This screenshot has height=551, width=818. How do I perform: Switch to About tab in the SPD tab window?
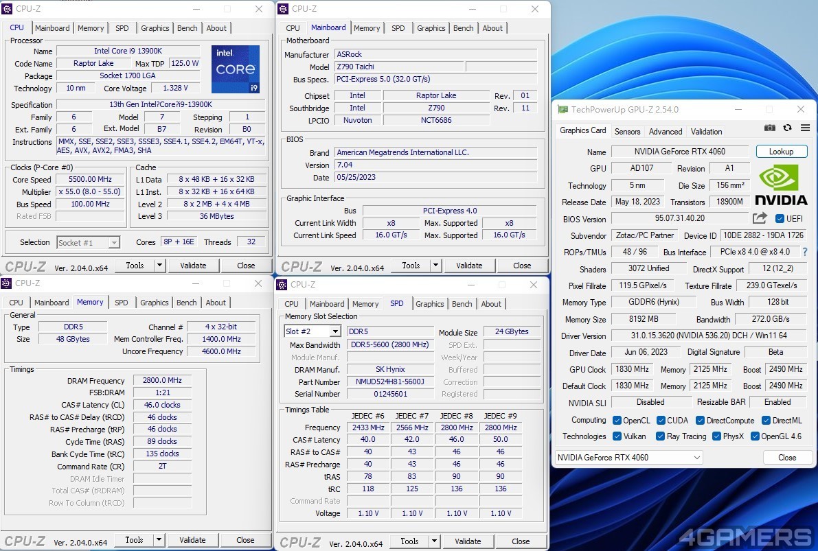(x=491, y=304)
